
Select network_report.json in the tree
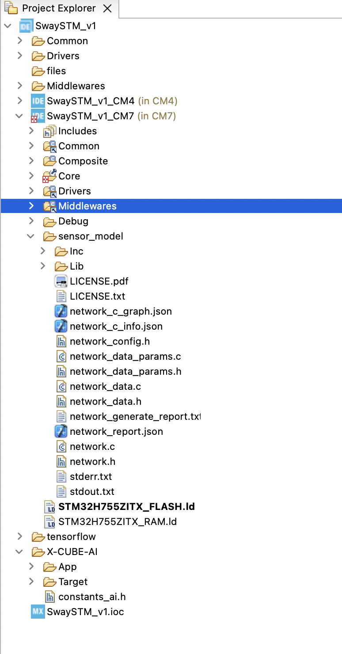coord(116,431)
